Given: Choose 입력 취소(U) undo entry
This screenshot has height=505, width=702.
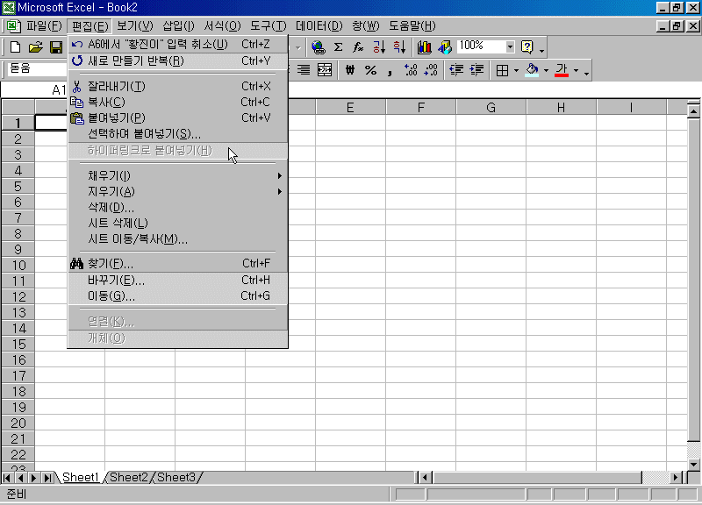Looking at the screenshot, I should click(178, 45).
